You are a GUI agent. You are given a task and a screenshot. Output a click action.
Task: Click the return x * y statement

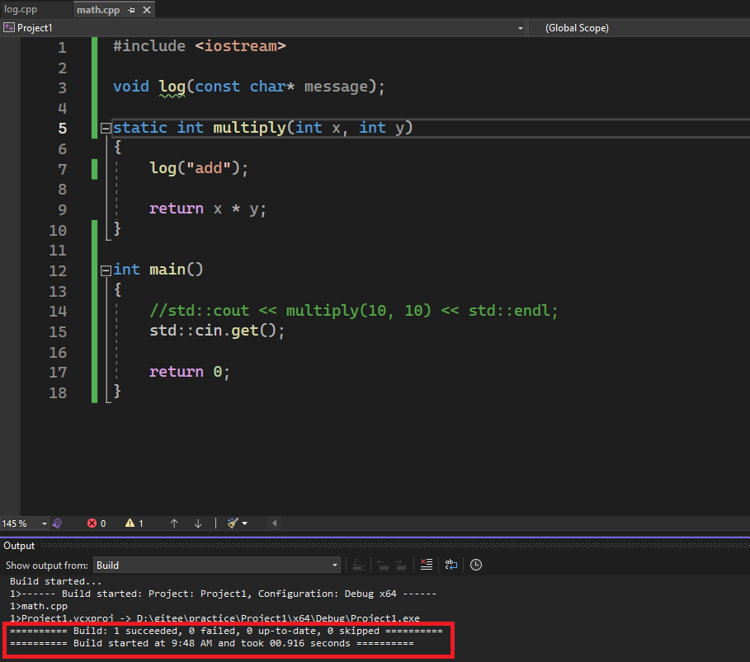coord(208,209)
